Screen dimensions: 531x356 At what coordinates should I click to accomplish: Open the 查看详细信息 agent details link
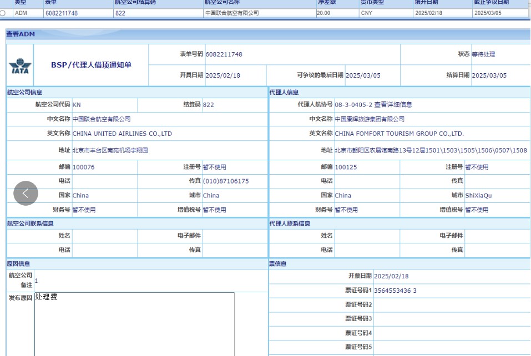393,104
